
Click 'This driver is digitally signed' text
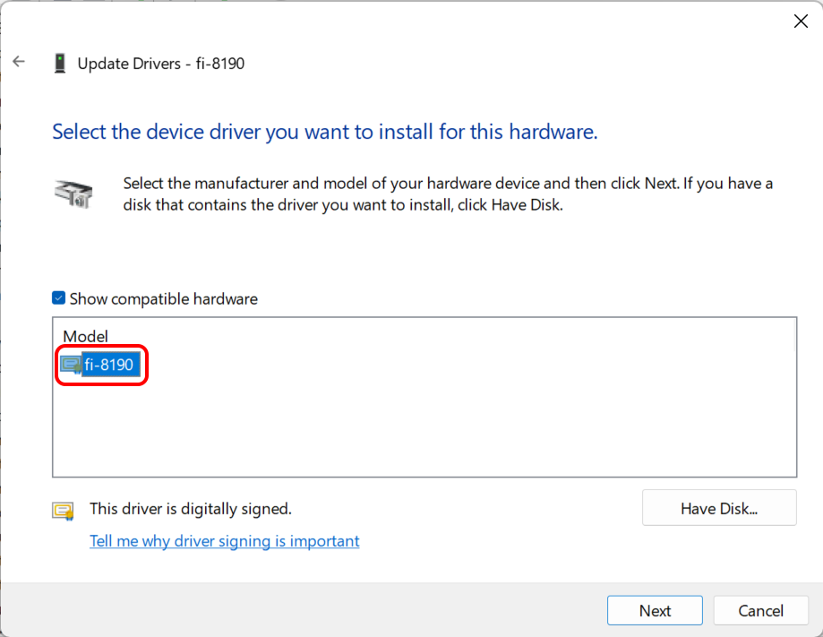click(x=191, y=509)
